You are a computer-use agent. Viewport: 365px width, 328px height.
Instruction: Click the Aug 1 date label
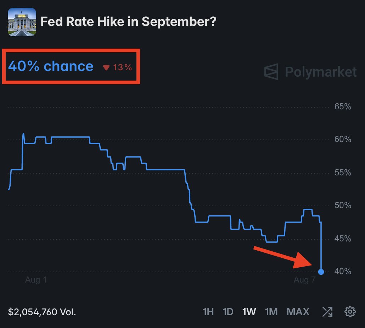pyautogui.click(x=36, y=279)
